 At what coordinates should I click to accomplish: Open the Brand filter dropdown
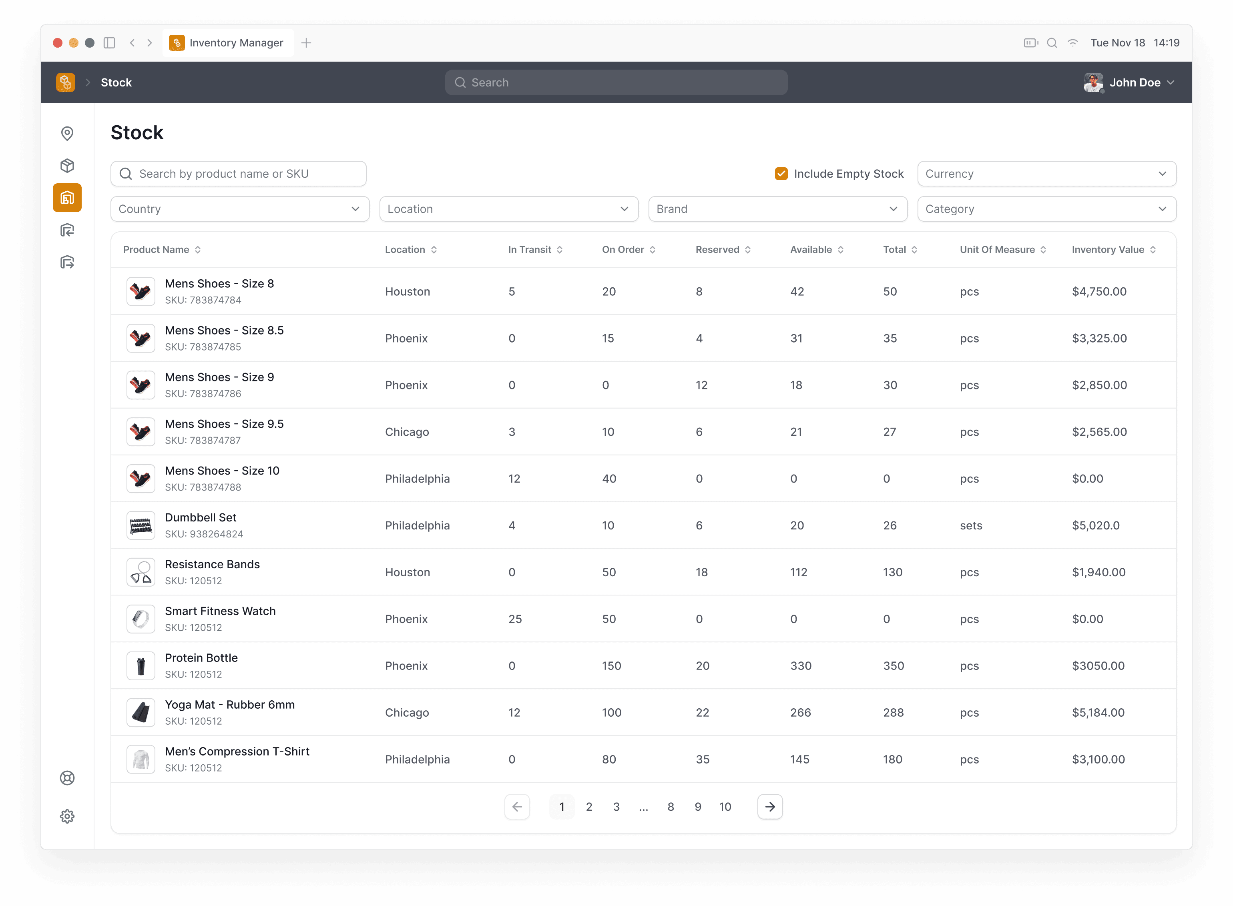pyautogui.click(x=777, y=209)
